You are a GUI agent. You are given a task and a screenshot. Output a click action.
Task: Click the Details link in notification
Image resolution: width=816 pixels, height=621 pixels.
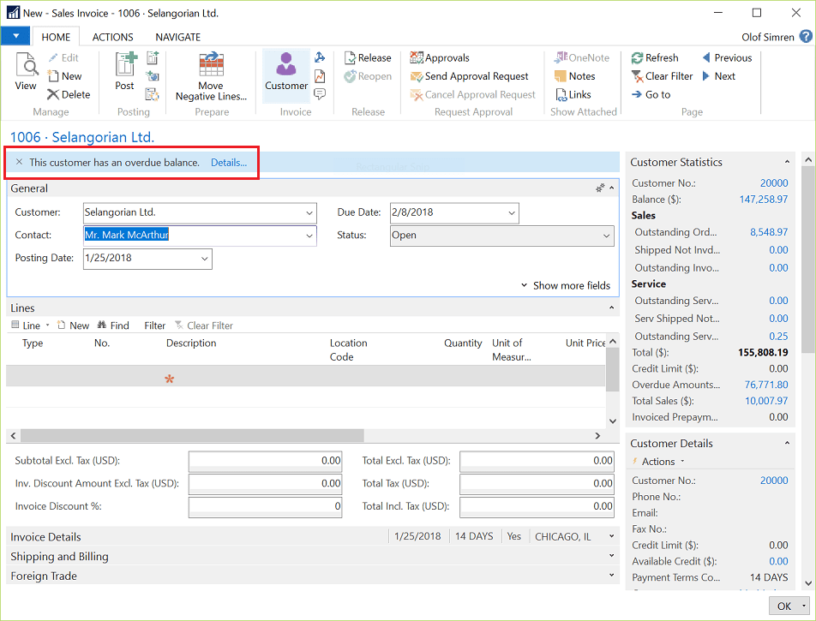(229, 163)
